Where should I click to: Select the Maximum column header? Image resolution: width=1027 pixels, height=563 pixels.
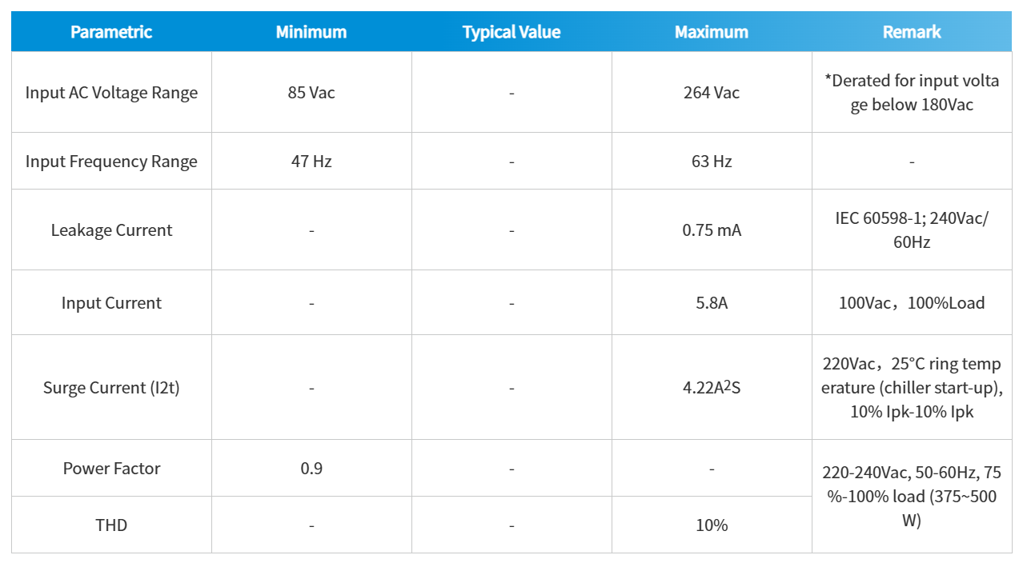pos(712,32)
